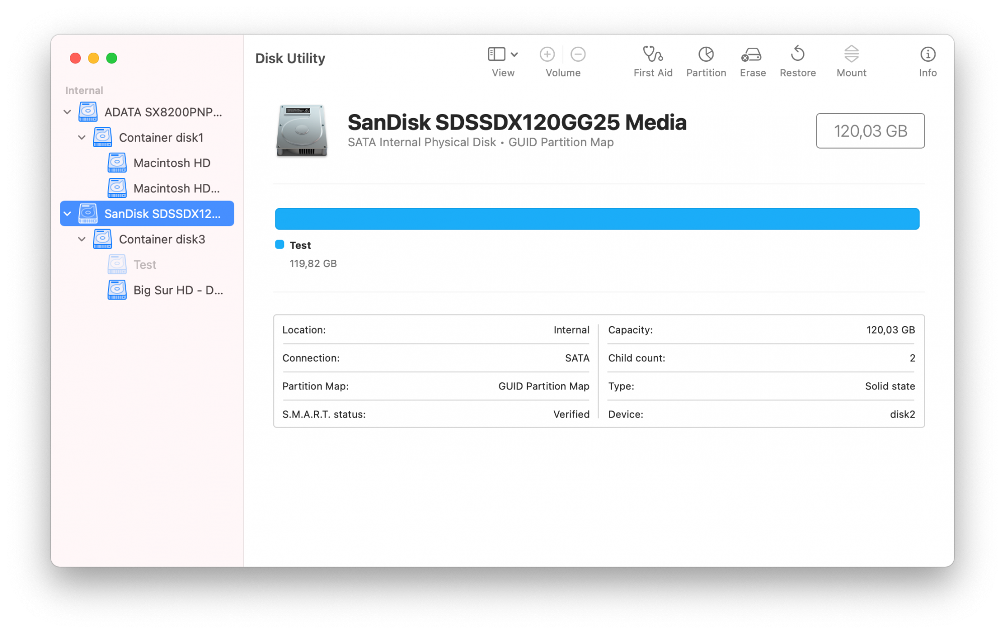Screen dimensions: 1005x634
Task: Open the Info panel
Action: click(927, 55)
